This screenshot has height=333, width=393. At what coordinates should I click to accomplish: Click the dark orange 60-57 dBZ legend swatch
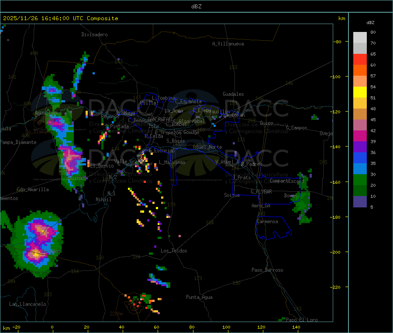[360, 70]
